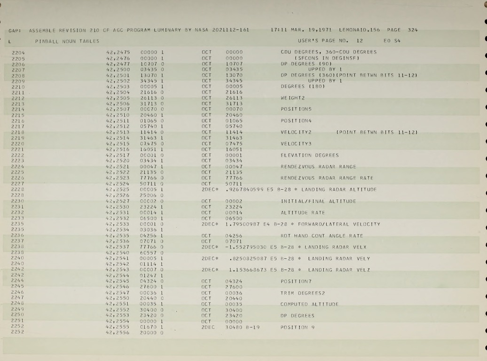Click the 'LANDING RADAR VELX' comment
487x361 pixels.
point(336,247)
